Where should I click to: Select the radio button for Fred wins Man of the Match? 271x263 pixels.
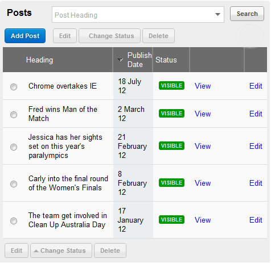pos(14,115)
